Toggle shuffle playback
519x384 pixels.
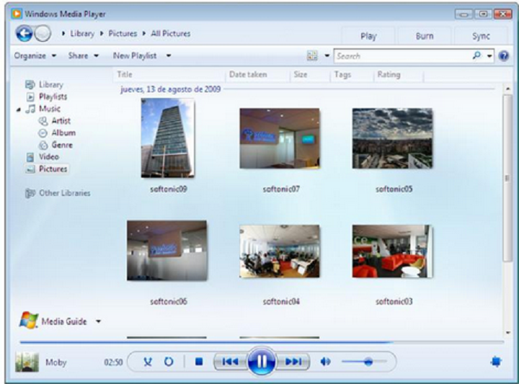[x=148, y=362]
